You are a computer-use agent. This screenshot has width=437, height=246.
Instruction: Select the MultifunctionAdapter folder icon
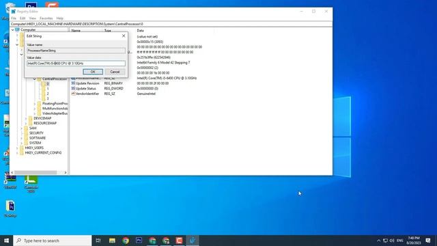pyautogui.click(x=39, y=109)
